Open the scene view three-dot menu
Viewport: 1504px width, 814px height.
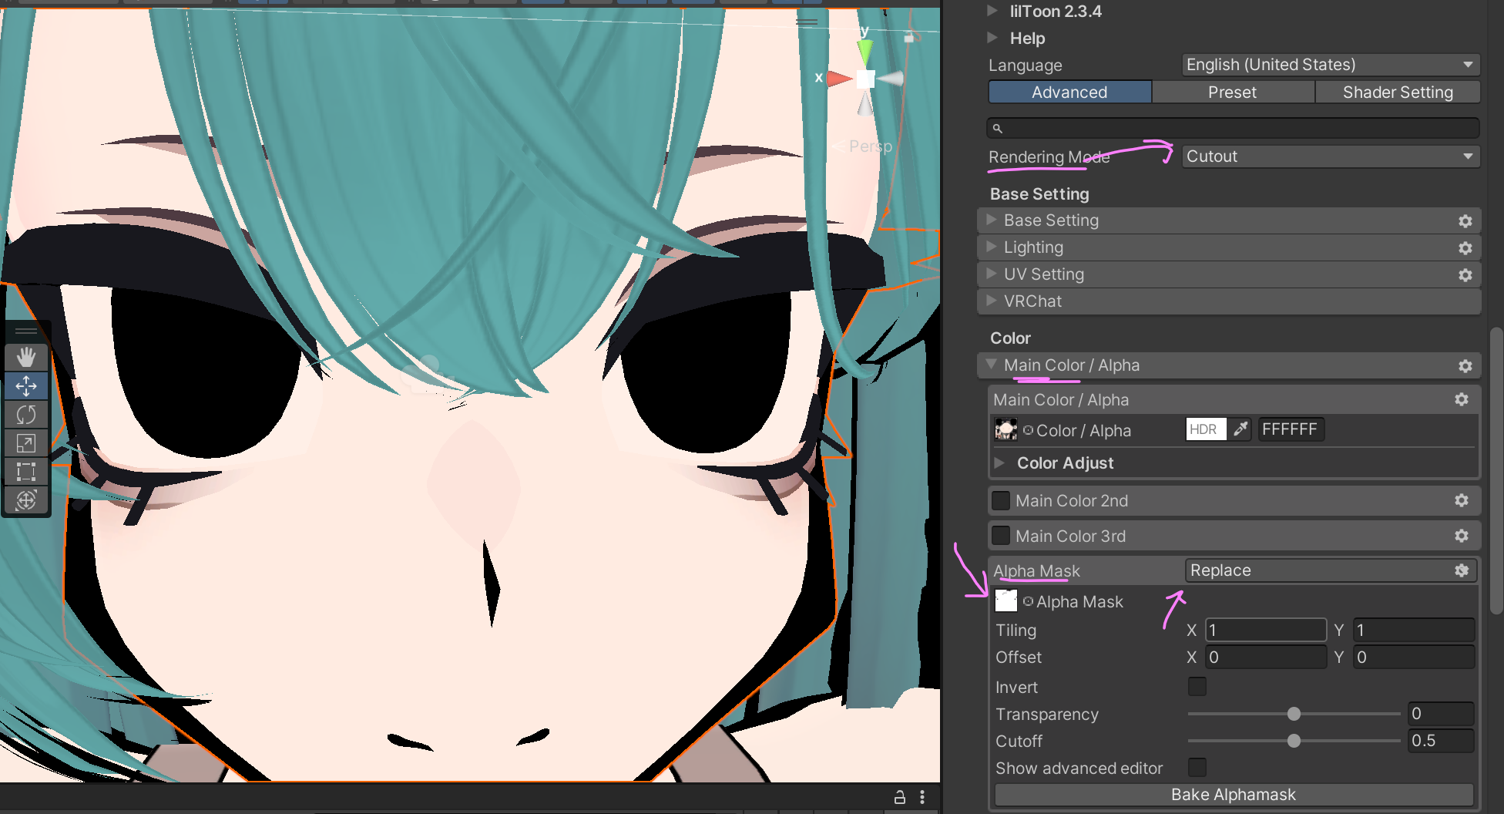coord(922,797)
